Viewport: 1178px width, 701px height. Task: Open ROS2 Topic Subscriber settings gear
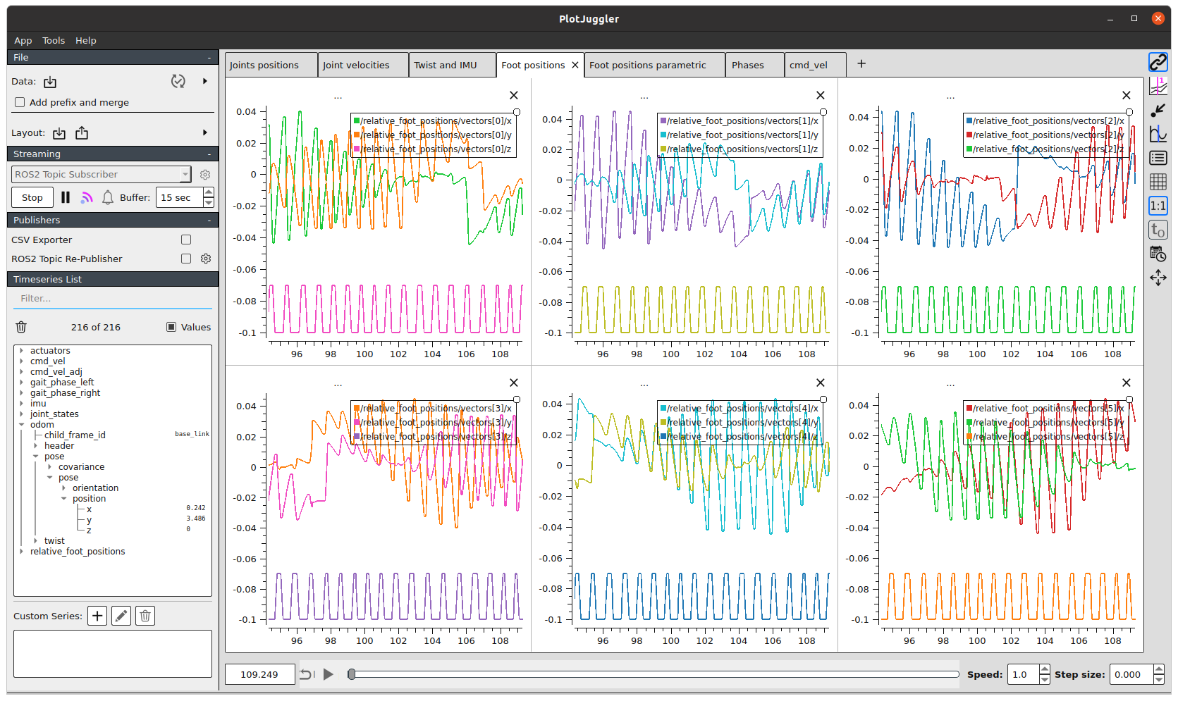(205, 175)
